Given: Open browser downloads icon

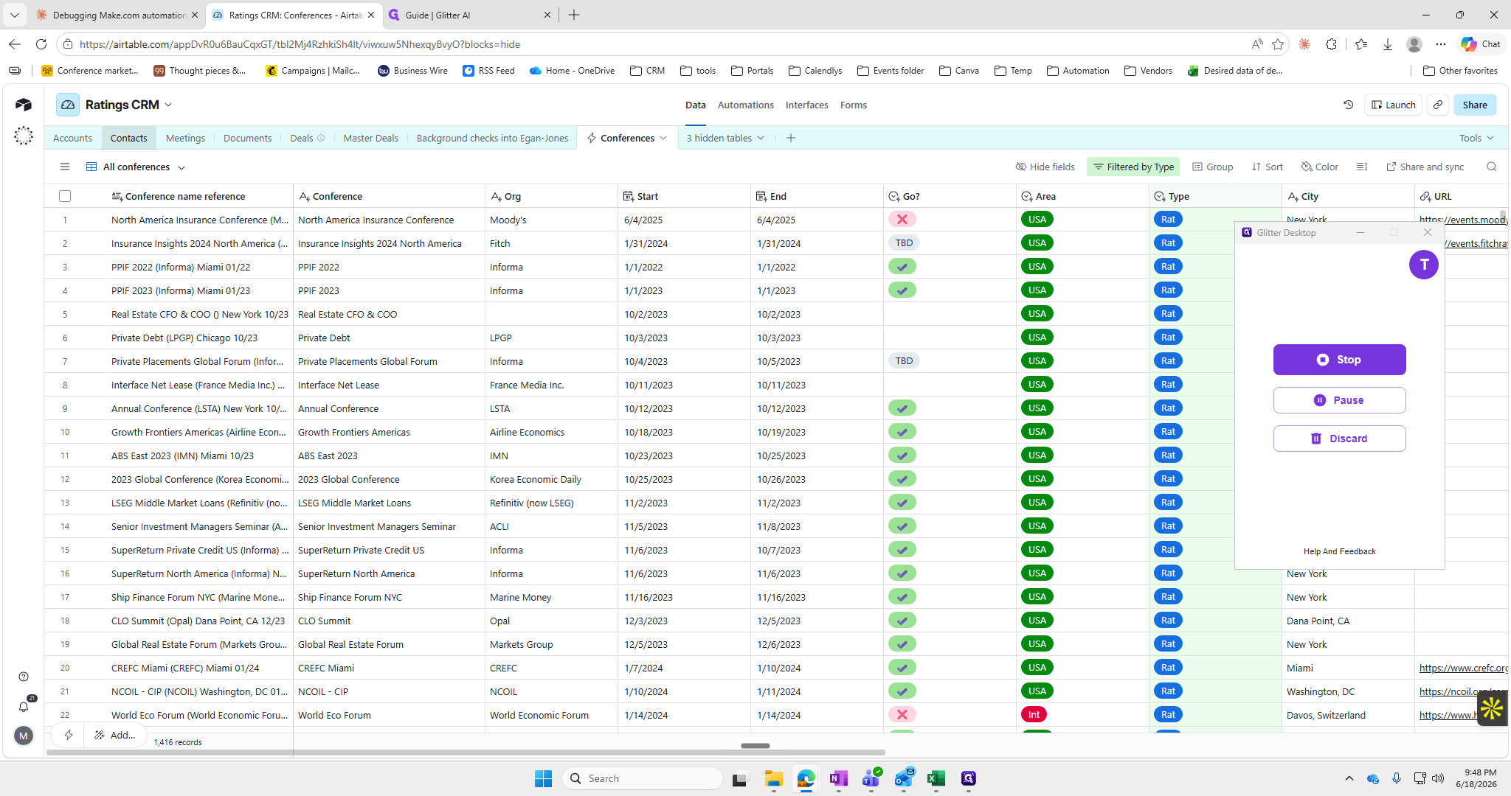Looking at the screenshot, I should point(1387,44).
